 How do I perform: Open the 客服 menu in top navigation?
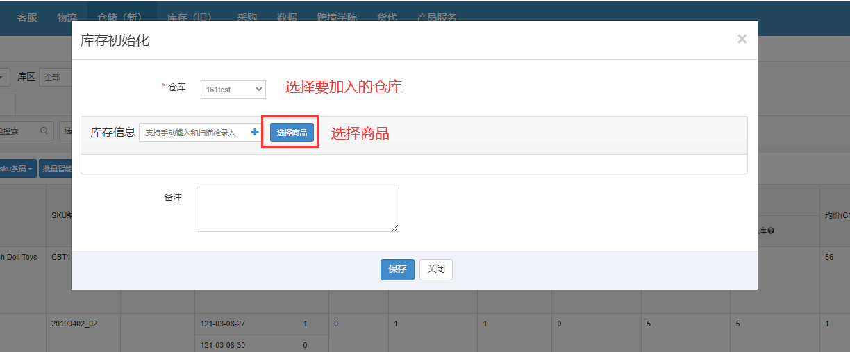(x=27, y=17)
